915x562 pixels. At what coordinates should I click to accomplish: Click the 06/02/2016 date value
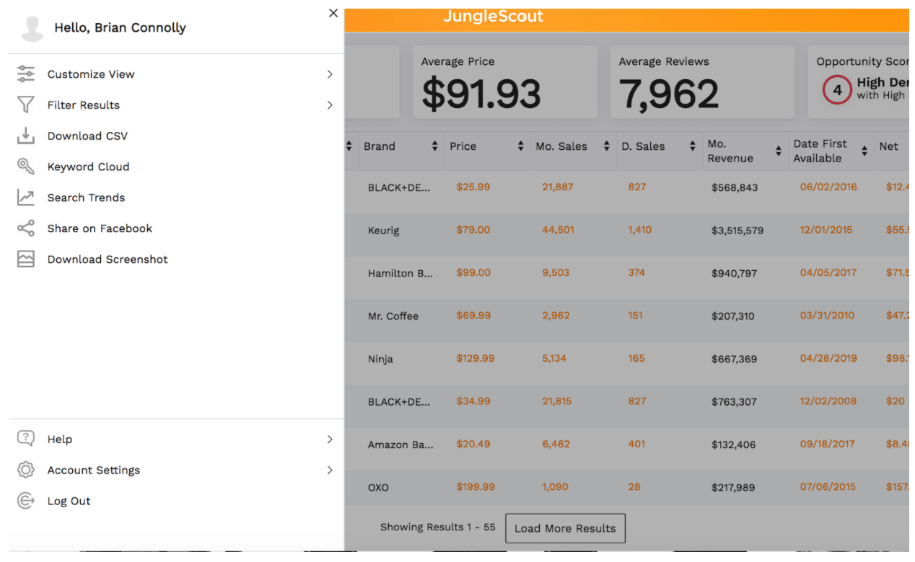tap(828, 187)
